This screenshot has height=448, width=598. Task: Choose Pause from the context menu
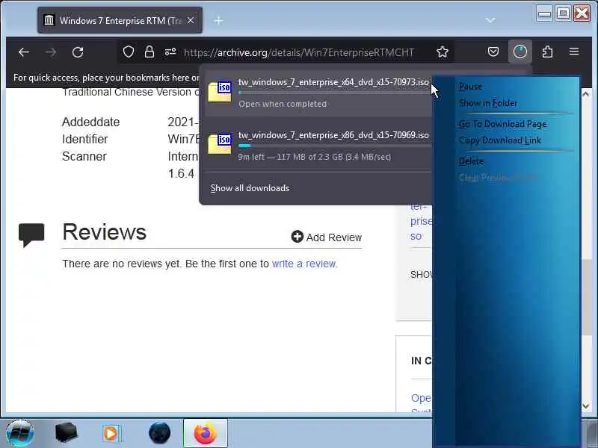pos(470,87)
